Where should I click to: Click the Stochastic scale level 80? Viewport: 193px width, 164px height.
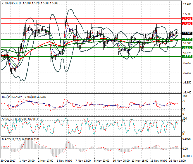coord(184,121)
